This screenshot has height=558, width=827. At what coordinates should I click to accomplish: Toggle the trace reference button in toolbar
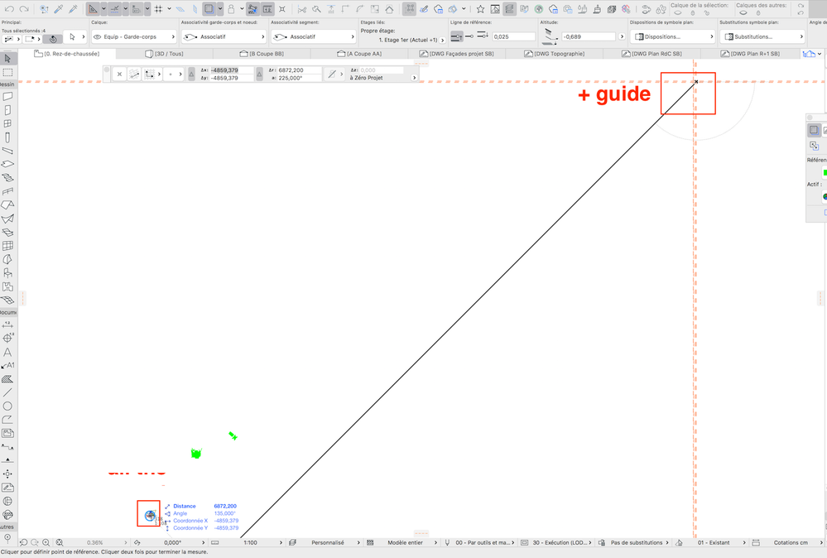point(209,9)
